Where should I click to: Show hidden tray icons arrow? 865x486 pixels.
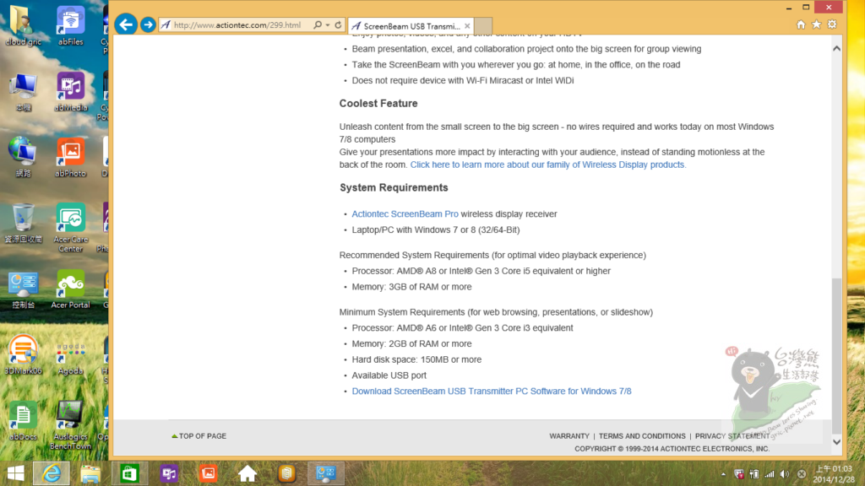pyautogui.click(x=723, y=474)
